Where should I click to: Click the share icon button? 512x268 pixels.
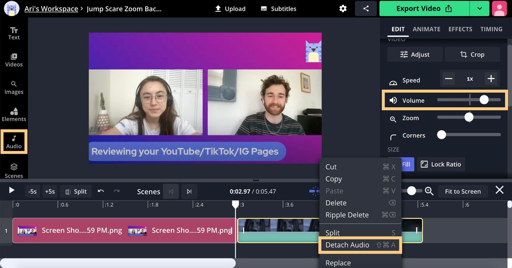coord(366,9)
